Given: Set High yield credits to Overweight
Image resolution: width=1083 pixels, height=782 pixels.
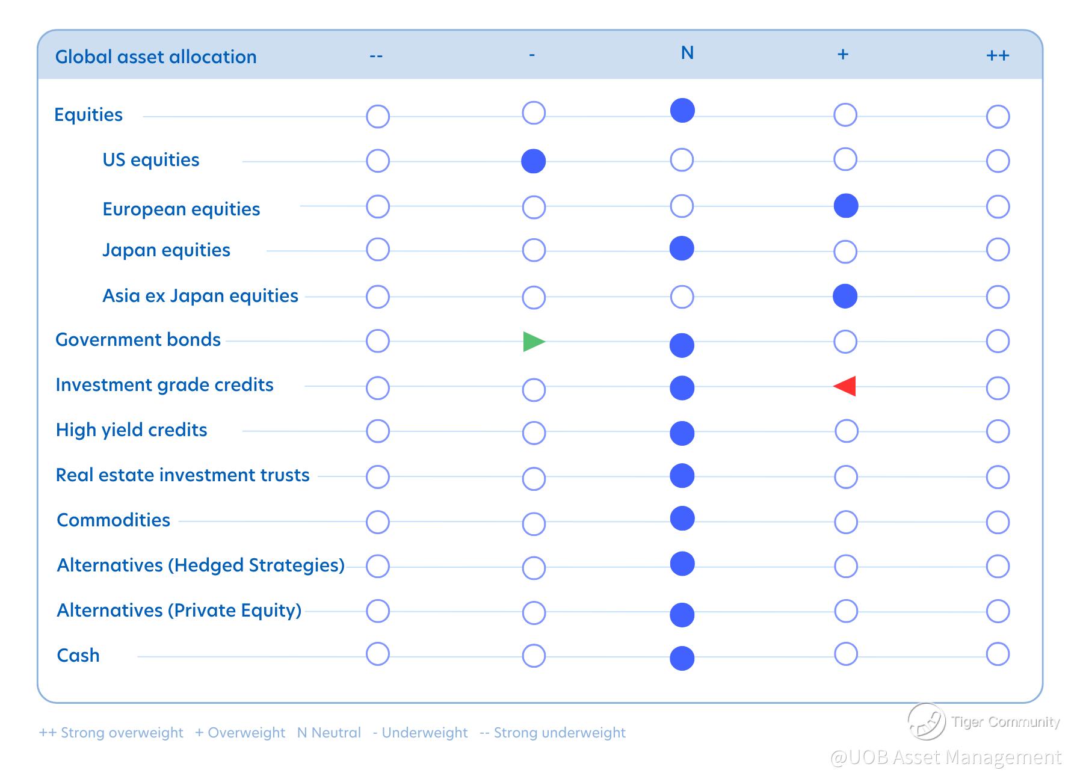Looking at the screenshot, I should pyautogui.click(x=846, y=431).
